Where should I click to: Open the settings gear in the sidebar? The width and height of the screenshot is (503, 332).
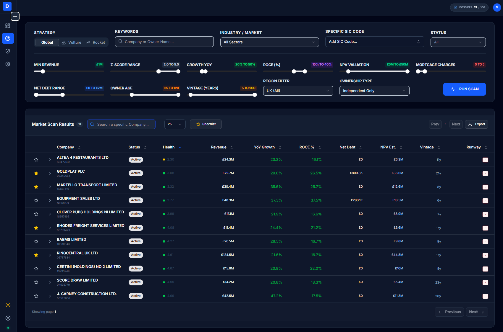8,64
